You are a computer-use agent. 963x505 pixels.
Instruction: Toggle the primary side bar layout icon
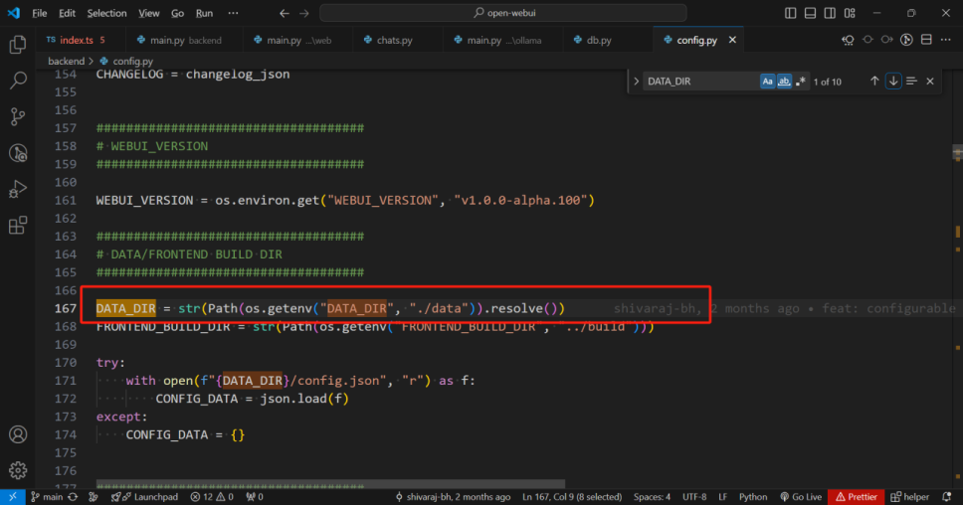[791, 13]
